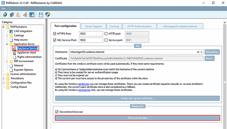Viewport: 227px width, 129px height.
Task: Click the Application Server folder icon
Action: [x=11, y=44]
